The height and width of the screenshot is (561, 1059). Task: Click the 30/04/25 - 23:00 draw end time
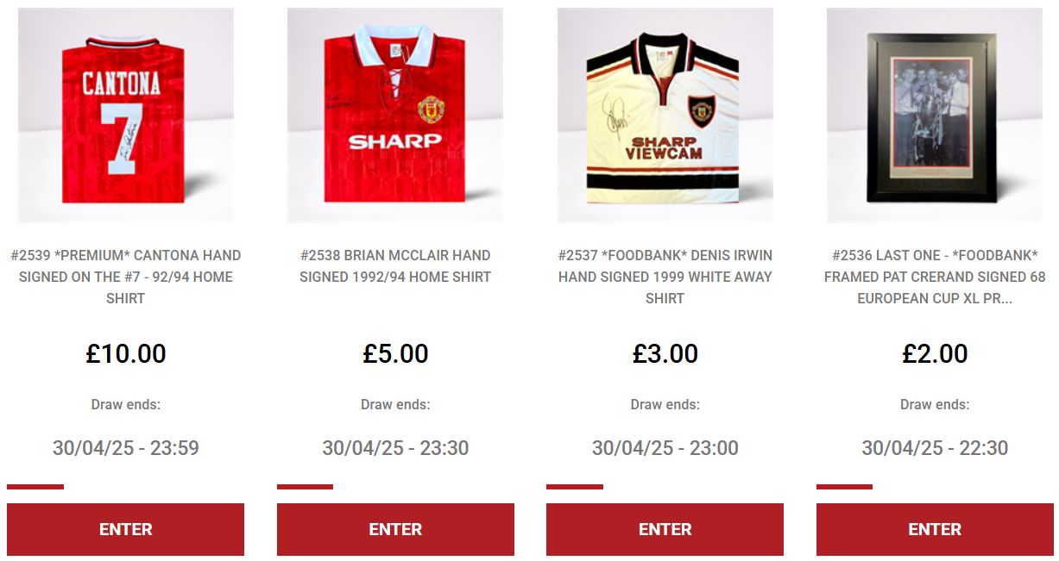(x=665, y=448)
